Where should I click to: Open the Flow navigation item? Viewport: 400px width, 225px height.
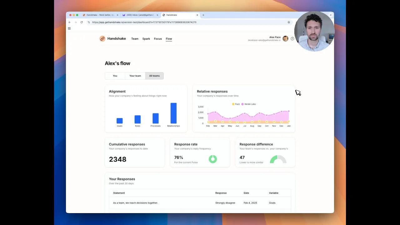(x=169, y=39)
